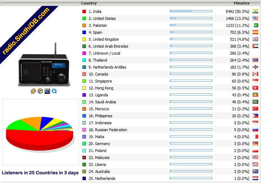Image resolution: width=262 pixels, height=184 pixels.
Task: Click the '18. Russian Federation' label
Action: (108, 130)
